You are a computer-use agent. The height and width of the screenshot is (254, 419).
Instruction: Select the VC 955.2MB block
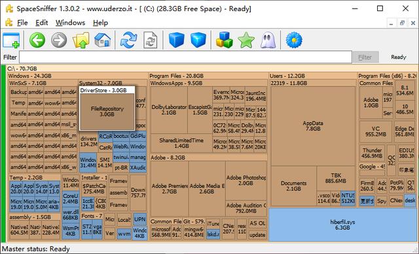coord(375,131)
